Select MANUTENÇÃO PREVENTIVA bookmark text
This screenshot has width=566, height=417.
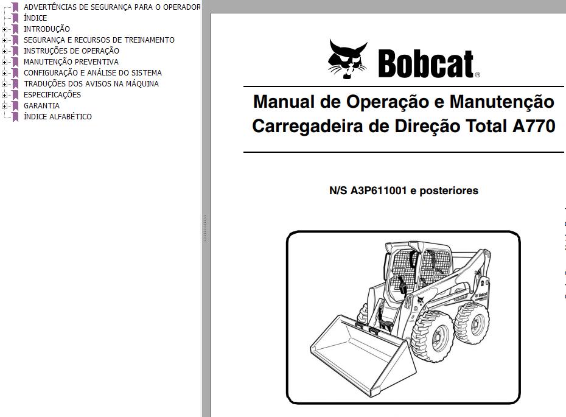(x=71, y=61)
